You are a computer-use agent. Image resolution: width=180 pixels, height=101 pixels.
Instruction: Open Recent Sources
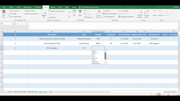[x=29, y=11]
